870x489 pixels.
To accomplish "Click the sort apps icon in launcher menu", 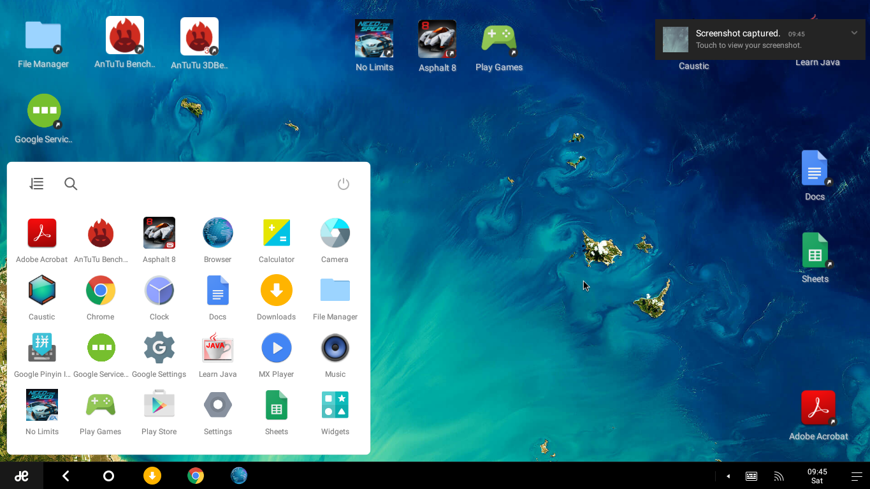I will click(x=36, y=184).
